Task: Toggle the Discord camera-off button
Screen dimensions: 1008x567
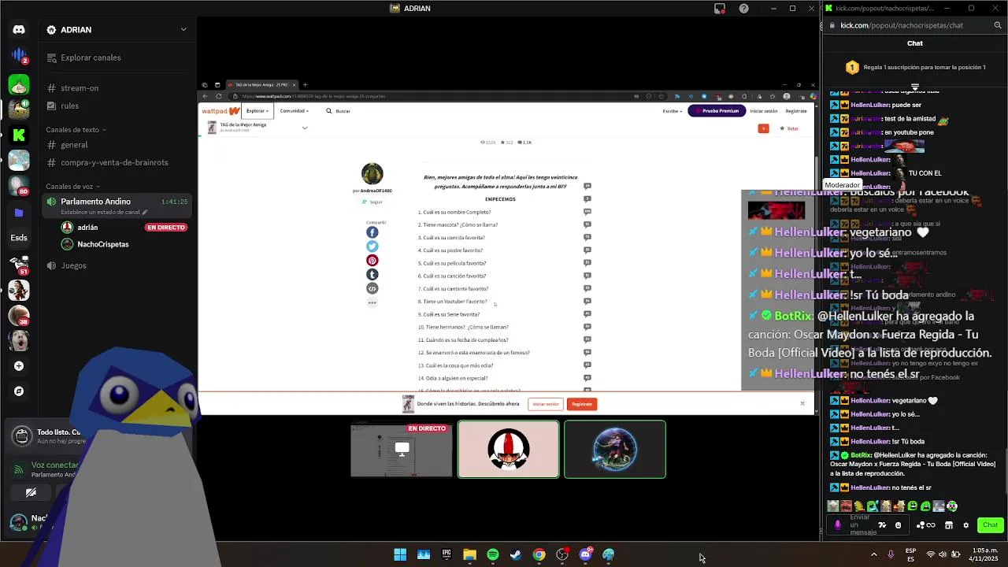Action: point(31,493)
